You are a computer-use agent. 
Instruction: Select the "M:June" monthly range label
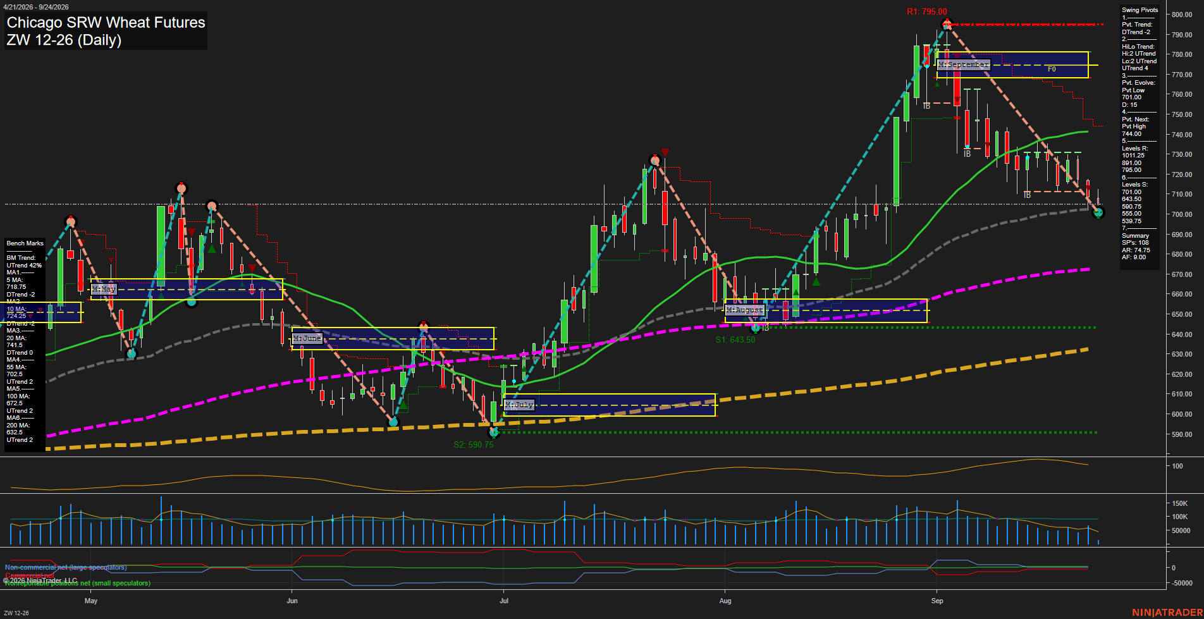tap(307, 338)
